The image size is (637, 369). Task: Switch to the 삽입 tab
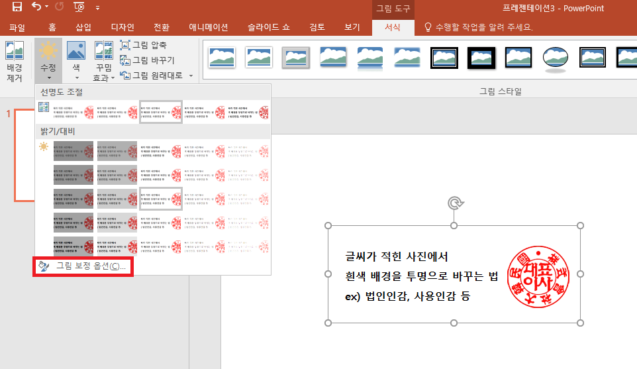[x=83, y=27]
